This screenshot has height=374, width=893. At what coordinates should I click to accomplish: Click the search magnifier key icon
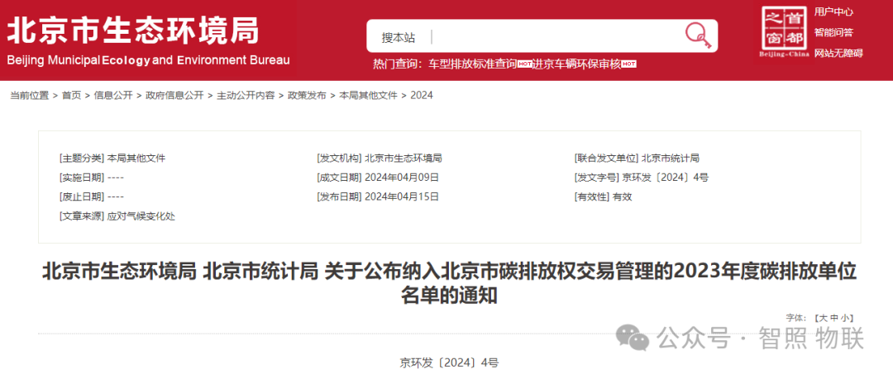pos(698,36)
